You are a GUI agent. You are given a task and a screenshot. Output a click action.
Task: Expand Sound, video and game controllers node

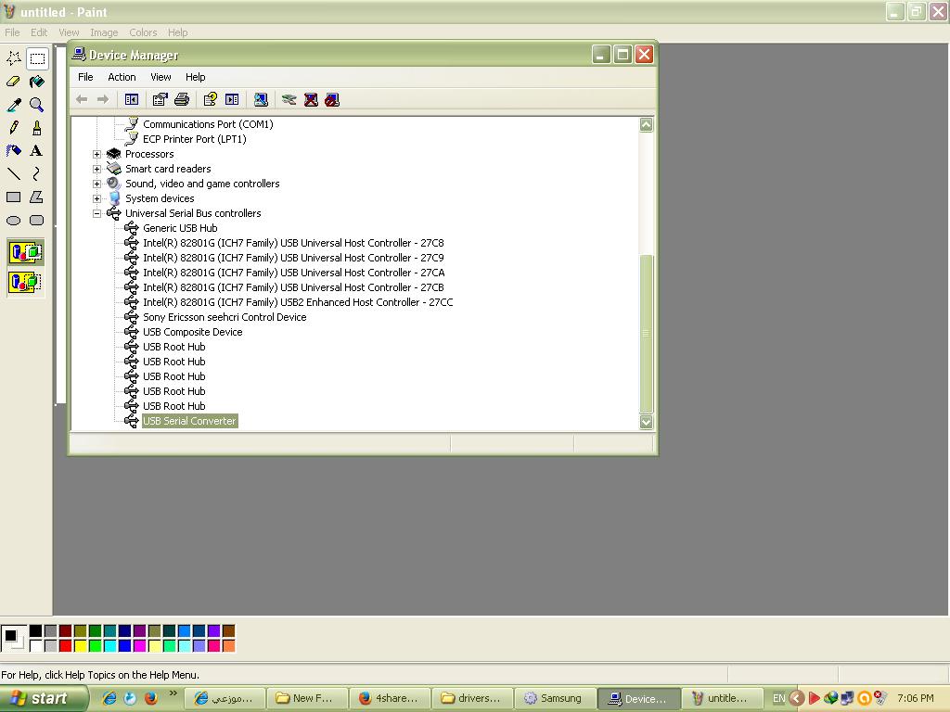[x=96, y=184]
